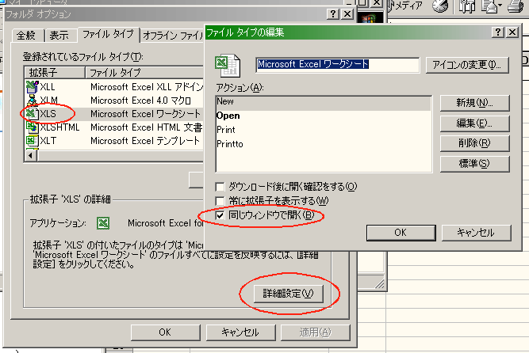The image size is (529, 353).
Task: Click the Excel application icon in the details section
Action: (x=103, y=223)
